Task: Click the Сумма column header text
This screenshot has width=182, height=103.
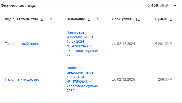Action: point(161,19)
